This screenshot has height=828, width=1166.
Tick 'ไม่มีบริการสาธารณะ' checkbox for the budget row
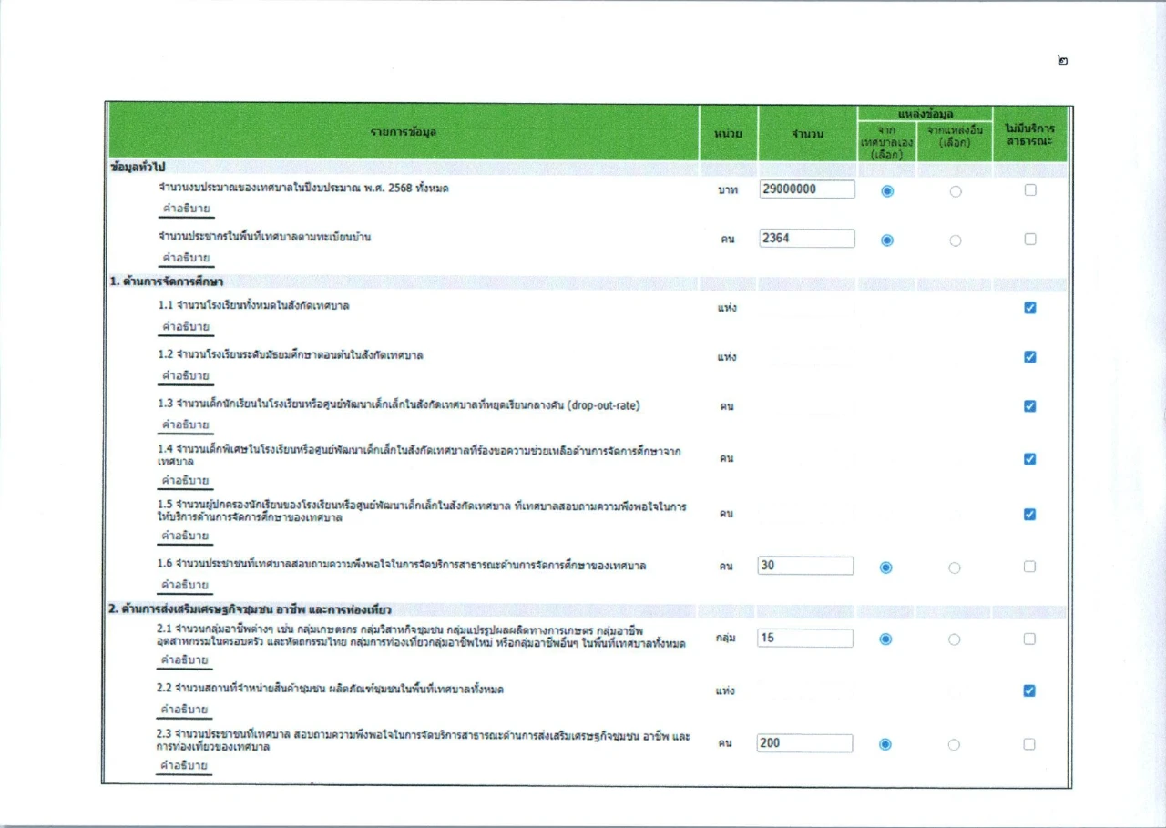click(x=1030, y=190)
